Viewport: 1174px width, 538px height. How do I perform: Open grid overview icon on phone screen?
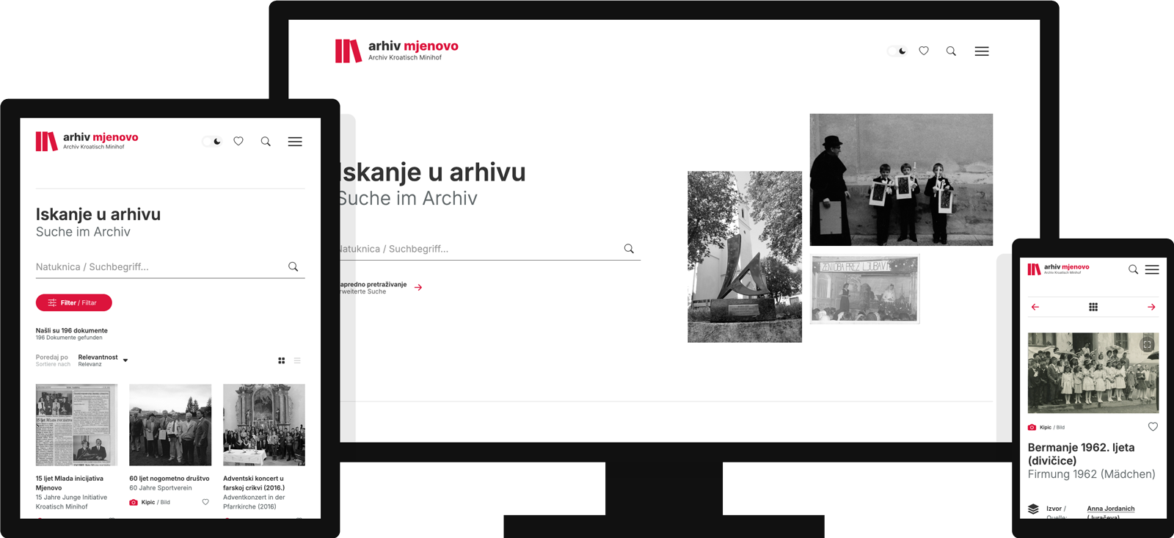click(1093, 307)
